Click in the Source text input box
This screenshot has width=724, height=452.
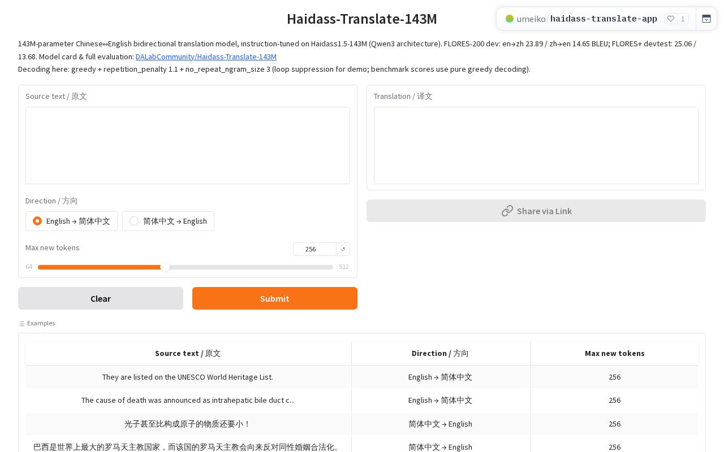coord(188,145)
